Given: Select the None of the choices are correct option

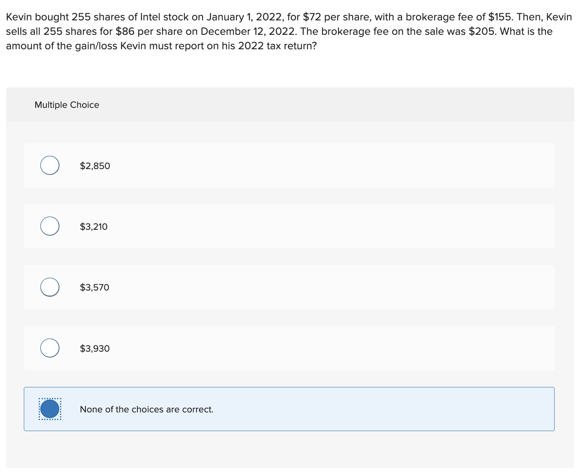Looking at the screenshot, I should point(50,409).
